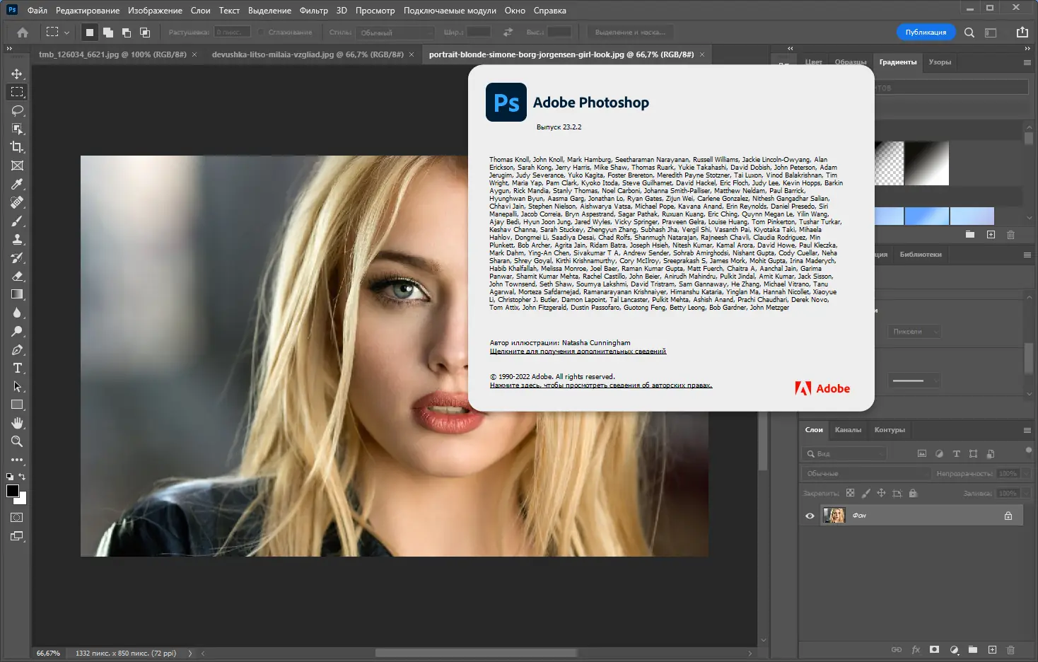Image resolution: width=1038 pixels, height=662 pixels.
Task: Select the Horizontal Type tool
Action: (17, 368)
